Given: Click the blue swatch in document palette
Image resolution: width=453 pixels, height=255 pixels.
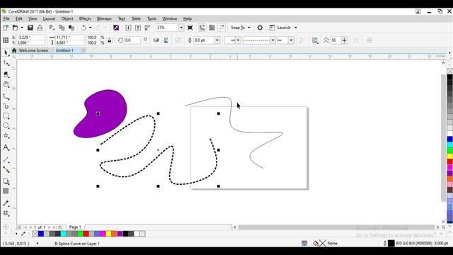Looking at the screenshot, I should coord(41,234).
